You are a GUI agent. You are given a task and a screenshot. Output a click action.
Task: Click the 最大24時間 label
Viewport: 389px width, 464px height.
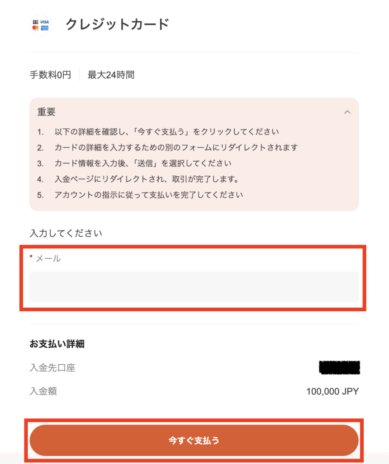coord(111,75)
